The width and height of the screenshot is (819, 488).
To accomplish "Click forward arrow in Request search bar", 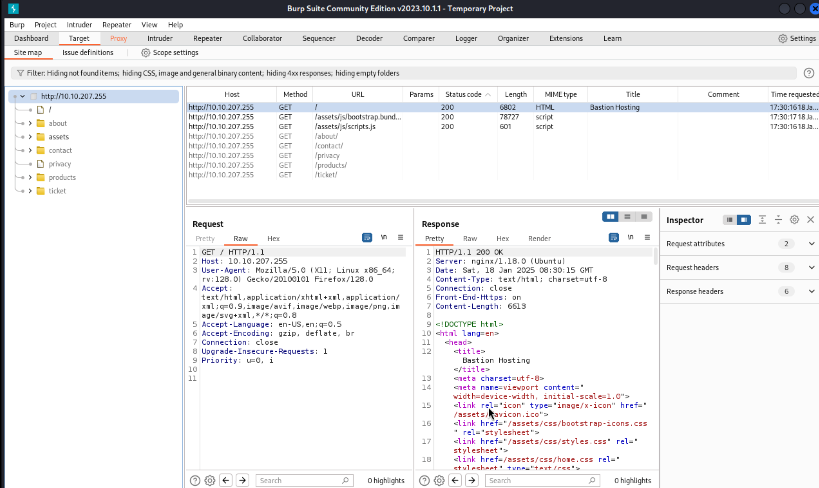I will (x=243, y=480).
